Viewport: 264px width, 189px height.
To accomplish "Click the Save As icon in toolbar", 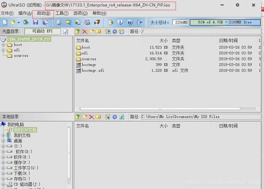I will (45, 22).
